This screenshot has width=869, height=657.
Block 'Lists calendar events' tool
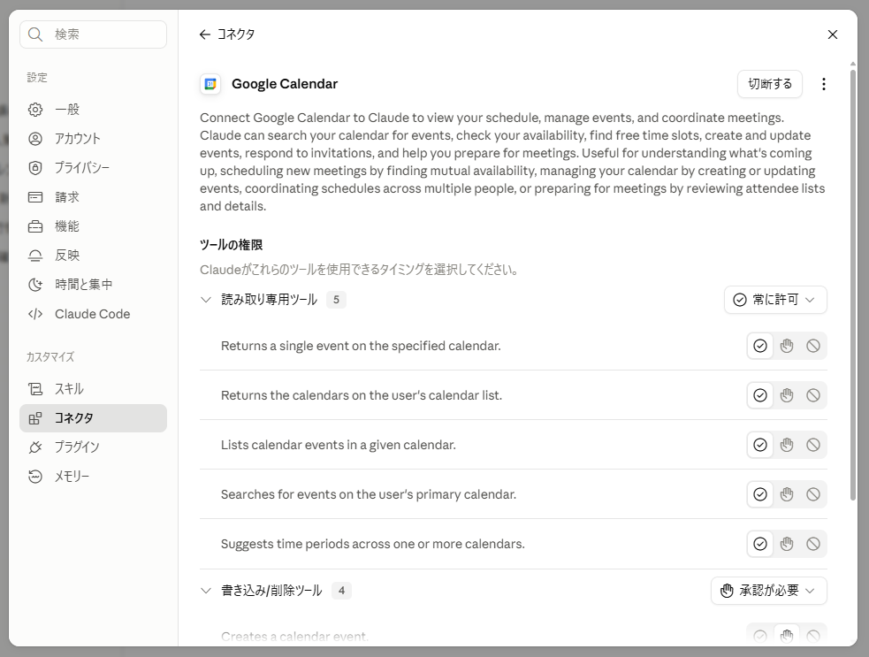[813, 445]
